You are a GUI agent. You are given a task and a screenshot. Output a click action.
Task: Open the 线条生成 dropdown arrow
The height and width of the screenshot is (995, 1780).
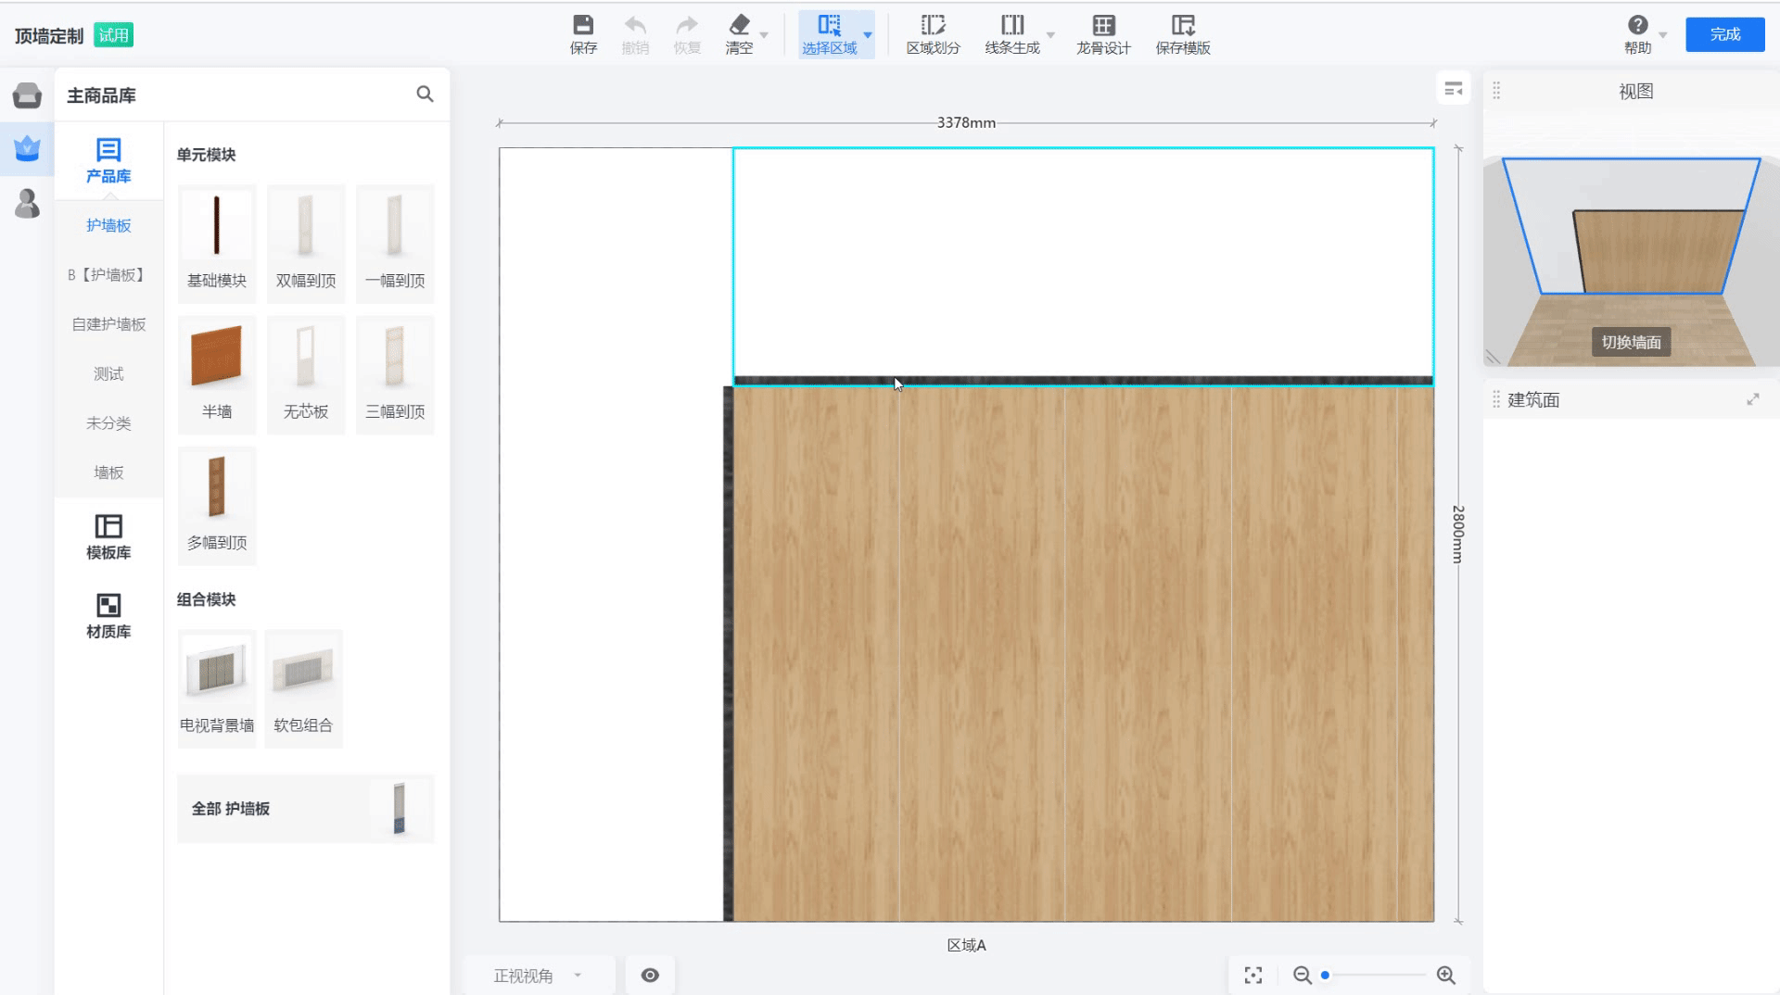coord(1050,35)
